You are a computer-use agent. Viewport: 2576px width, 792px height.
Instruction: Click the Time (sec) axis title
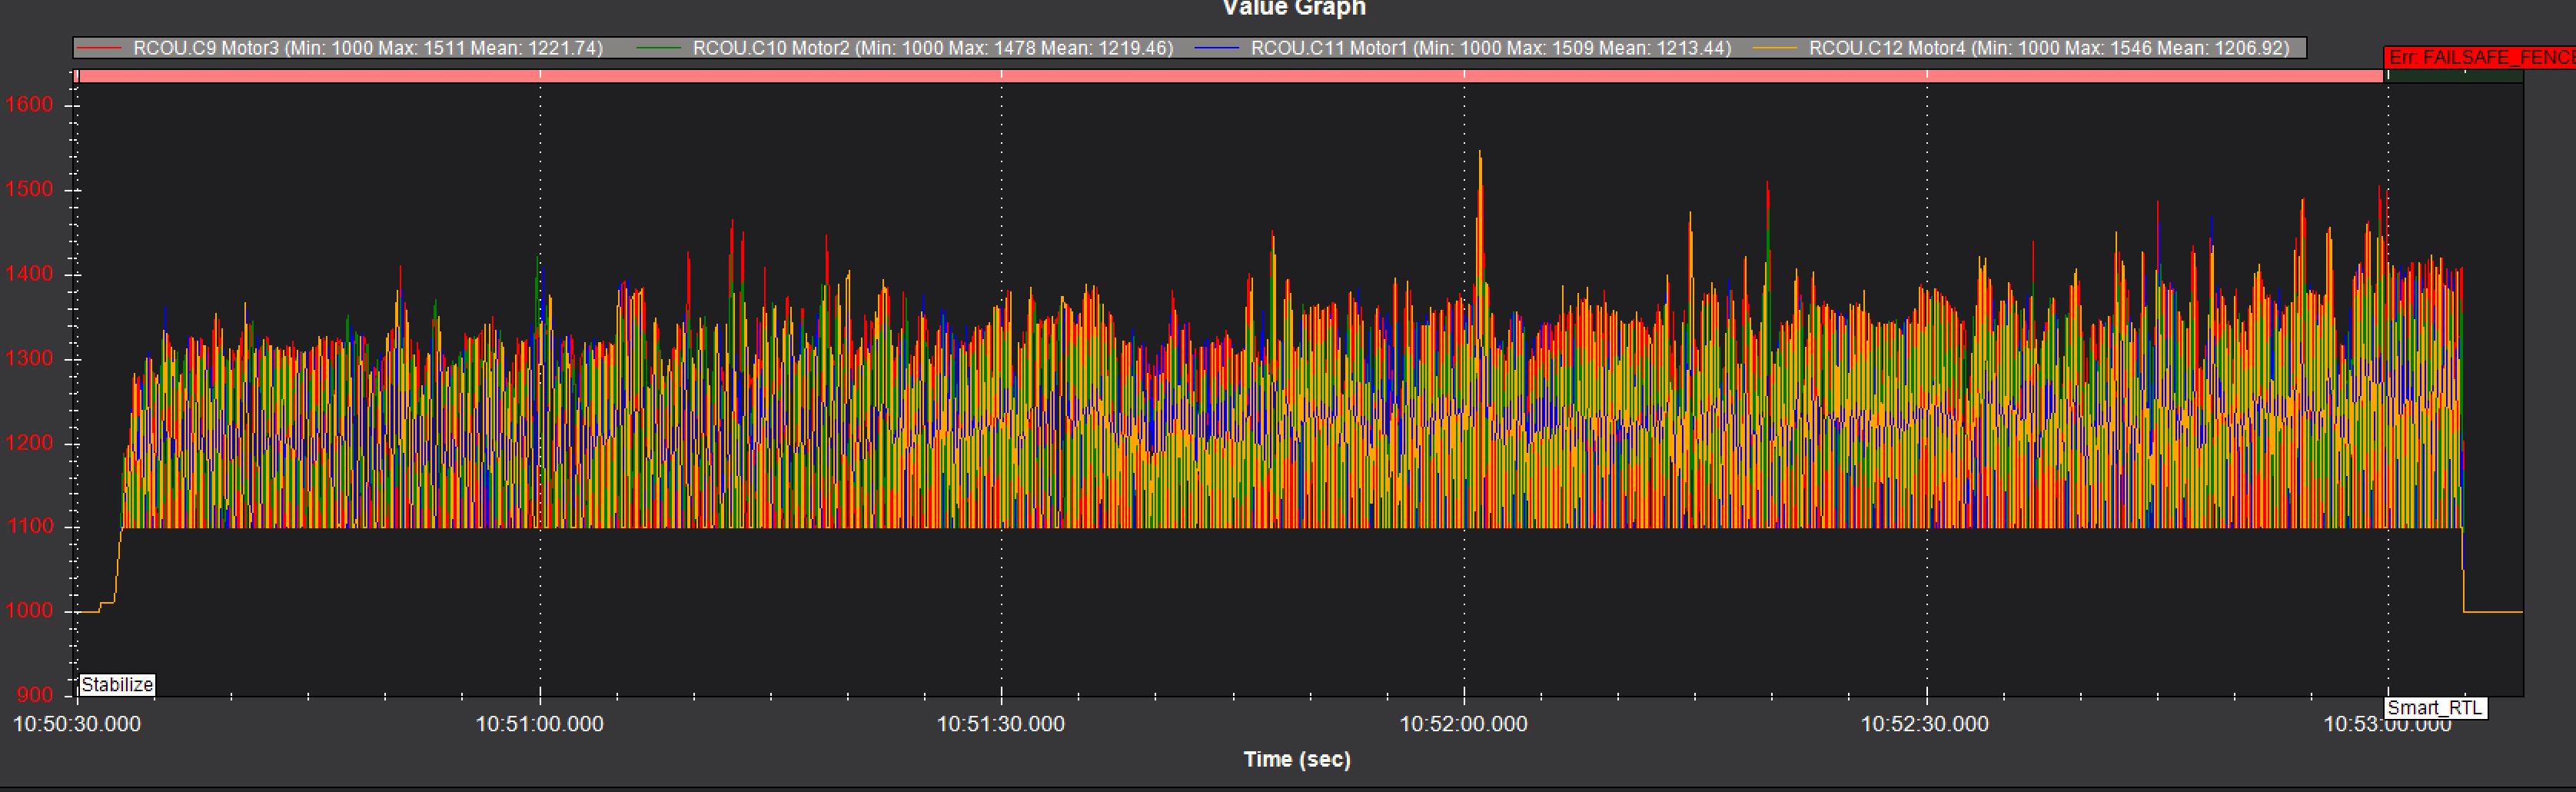click(1297, 759)
